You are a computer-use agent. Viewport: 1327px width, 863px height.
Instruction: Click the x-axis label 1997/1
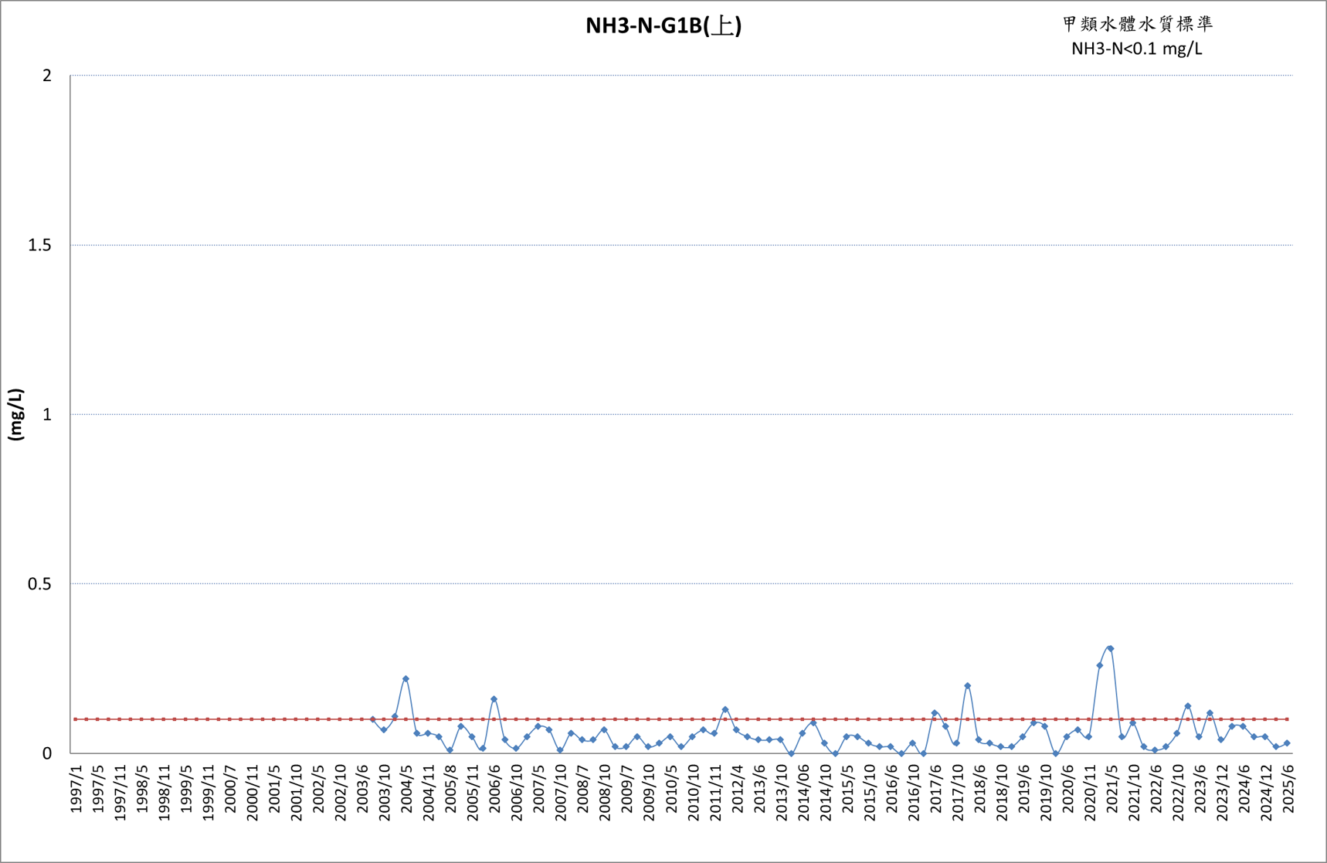click(76, 789)
